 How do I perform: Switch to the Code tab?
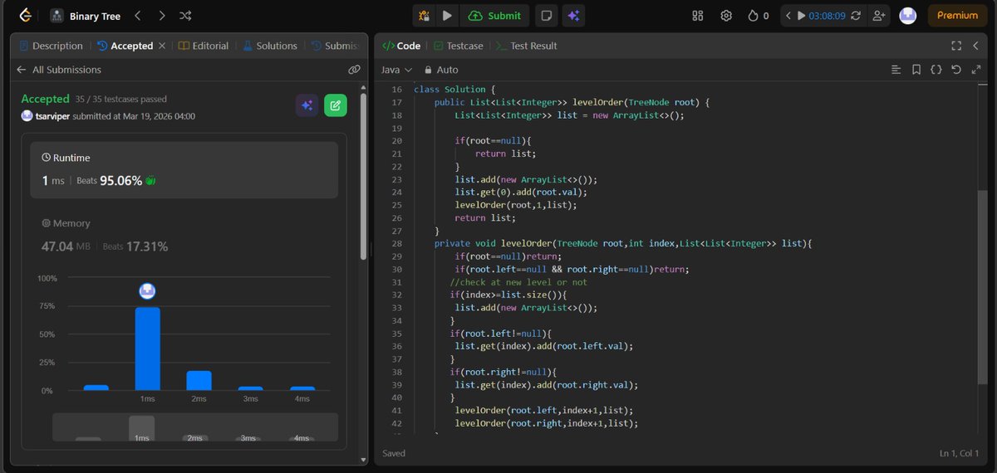[x=400, y=46]
